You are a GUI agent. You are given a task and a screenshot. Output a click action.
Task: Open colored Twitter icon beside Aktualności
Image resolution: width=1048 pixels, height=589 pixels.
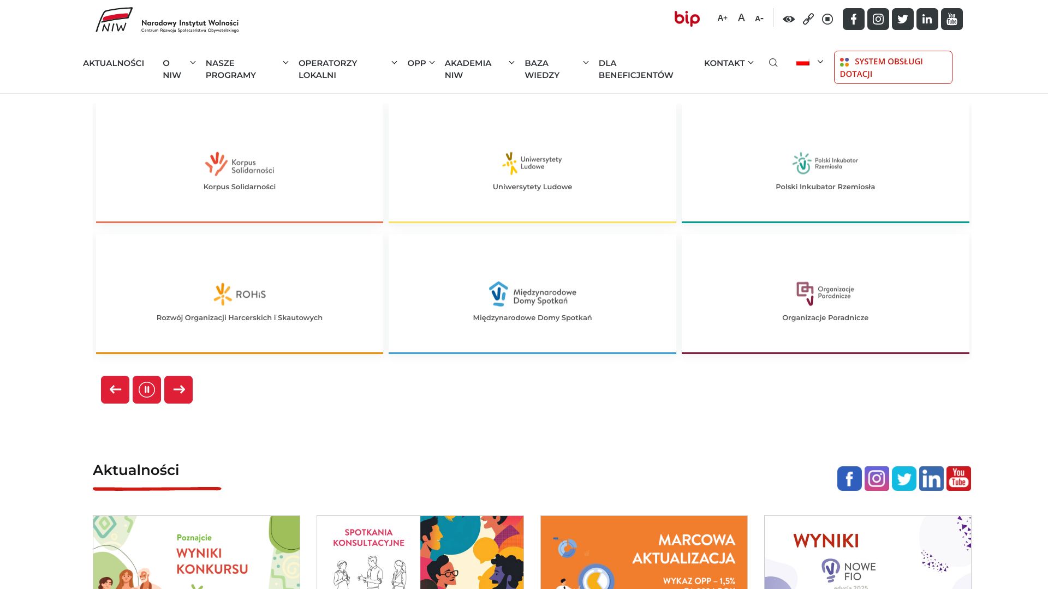click(x=904, y=479)
